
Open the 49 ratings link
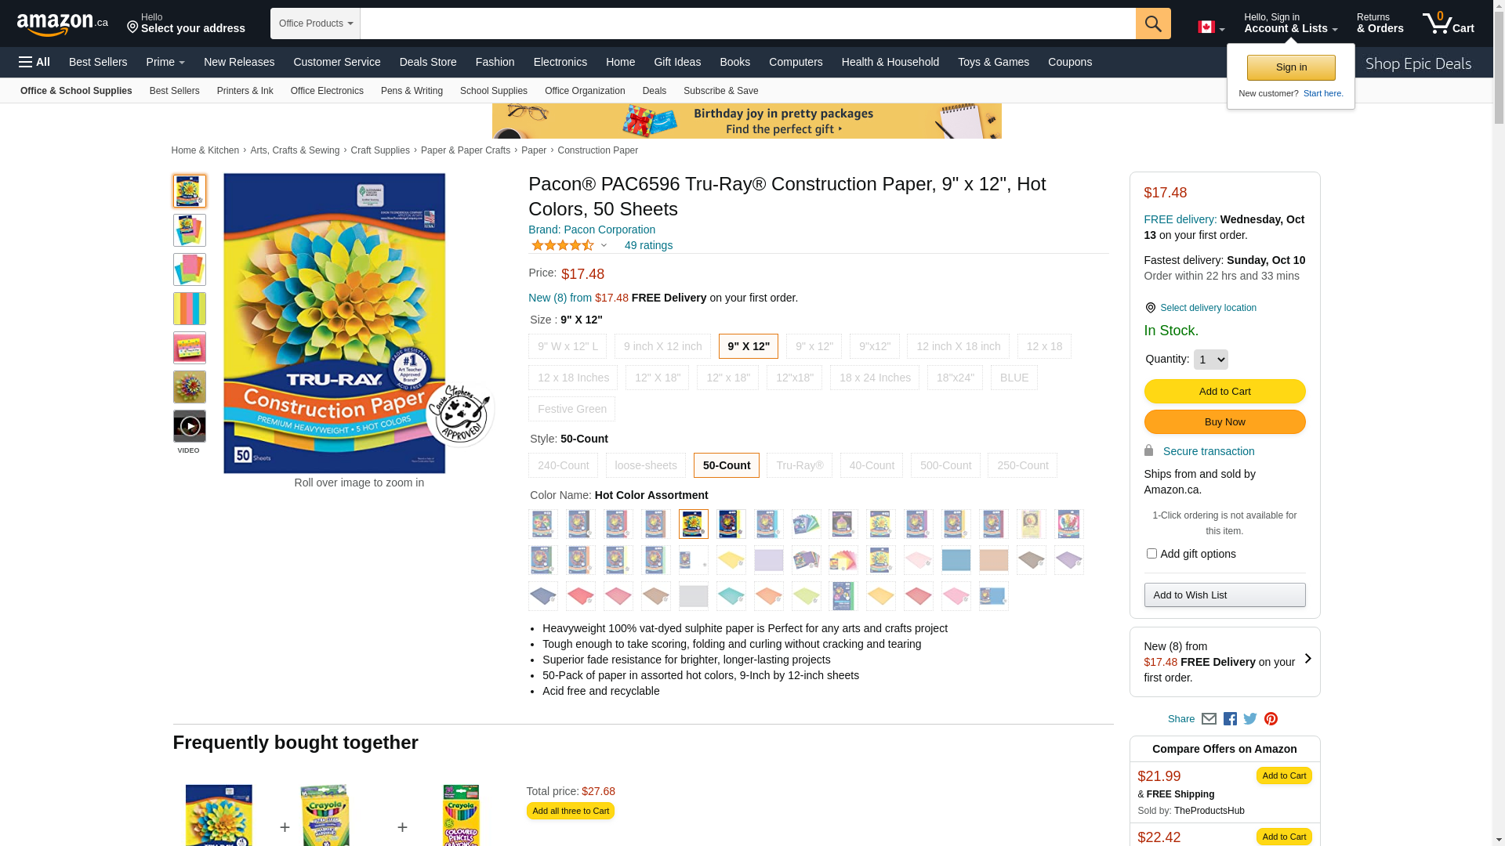[x=648, y=246]
